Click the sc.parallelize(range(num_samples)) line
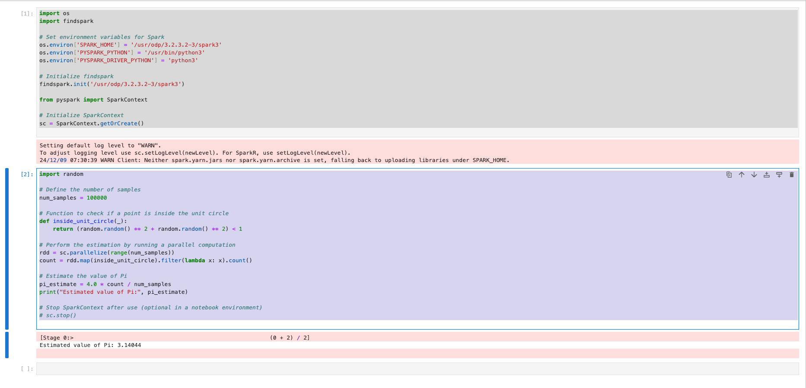This screenshot has height=388, width=806. pos(107,253)
